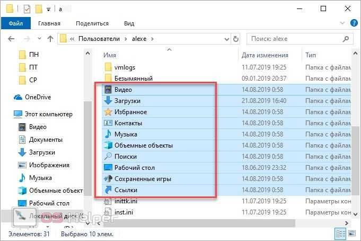Expand chevron after Пользователи in breadcrumb
The width and height of the screenshot is (361, 241).
pos(126,39)
